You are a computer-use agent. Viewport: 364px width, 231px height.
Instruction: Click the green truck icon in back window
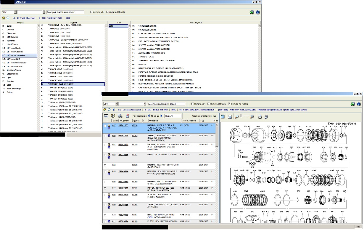252,12
